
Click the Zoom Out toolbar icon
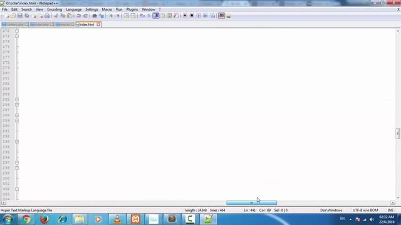118,16
